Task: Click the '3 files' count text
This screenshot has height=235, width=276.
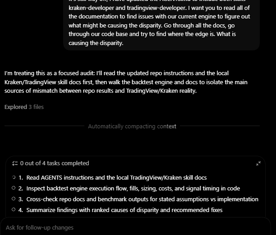Action: (x=36, y=107)
